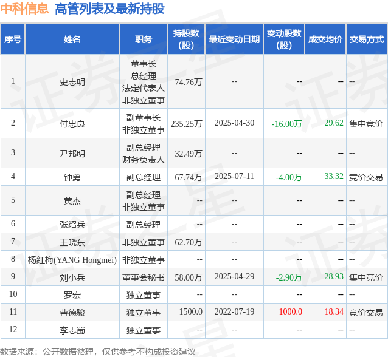Click the name 张绍兵
The image size is (388, 357).
coord(72,225)
